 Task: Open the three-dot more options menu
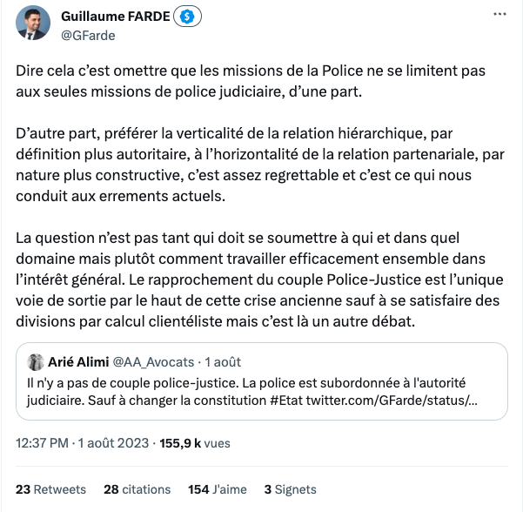(x=500, y=16)
